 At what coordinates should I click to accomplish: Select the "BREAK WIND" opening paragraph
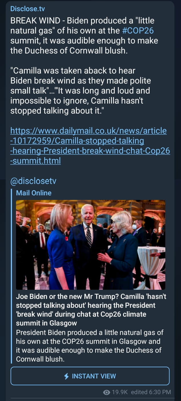(x=84, y=36)
